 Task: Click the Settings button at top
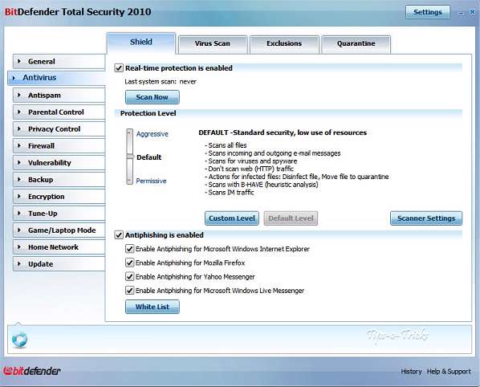click(x=428, y=12)
